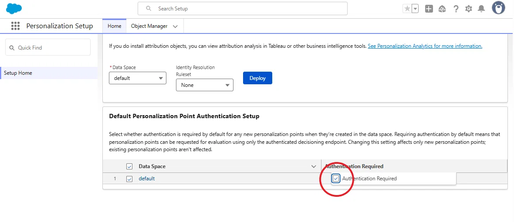
Task: Open the App Launcher grid icon
Action: coord(15,26)
